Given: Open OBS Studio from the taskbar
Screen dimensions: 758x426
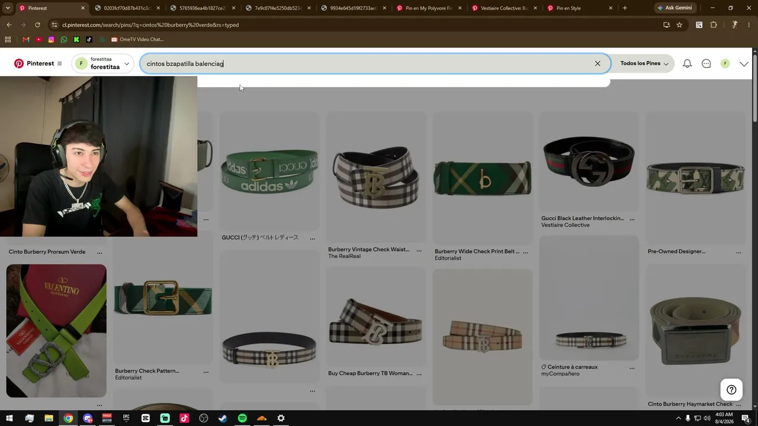Looking at the screenshot, I should point(204,418).
